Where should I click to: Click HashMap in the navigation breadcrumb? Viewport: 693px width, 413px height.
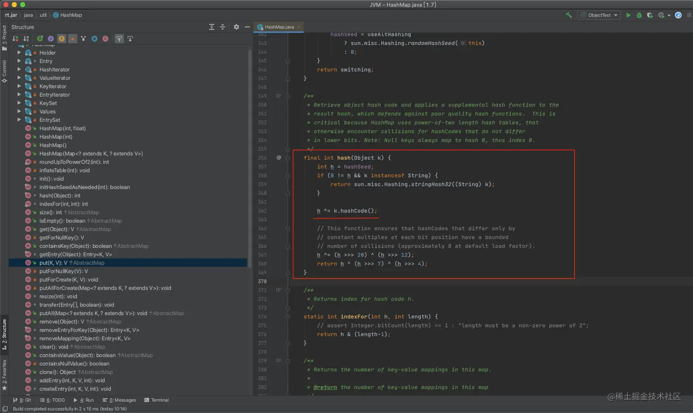tap(67, 15)
